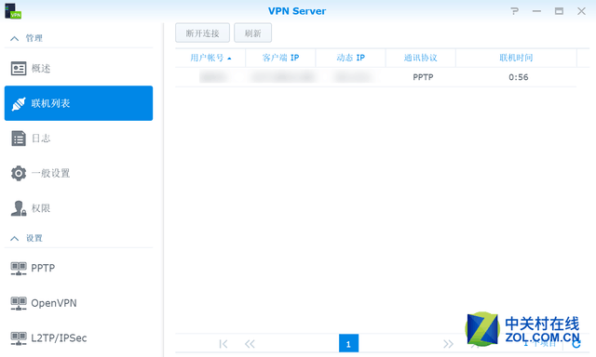
Task: Open the help question mark icon
Action: tap(514, 11)
